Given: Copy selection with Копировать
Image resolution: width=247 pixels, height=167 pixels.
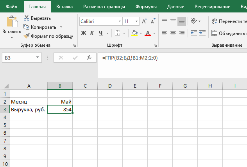Looking at the screenshot, I should coord(40,27).
